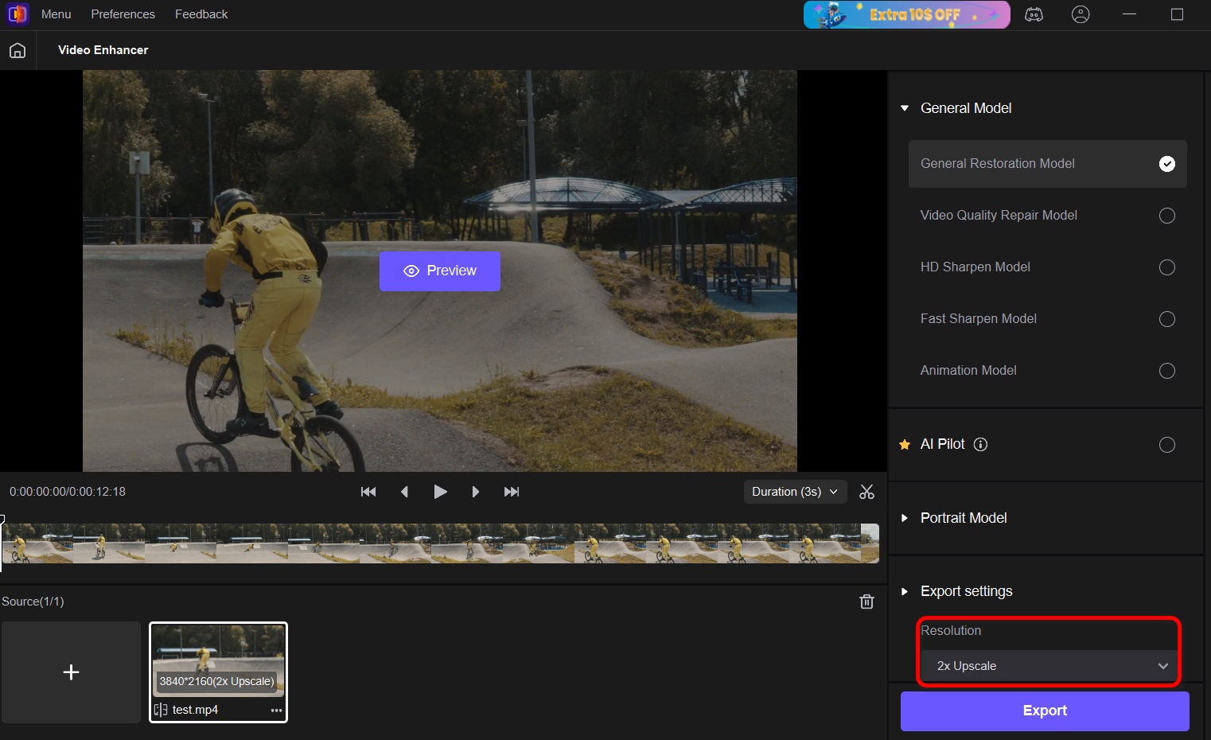Select HD Sharpen Model radio button
Image resolution: width=1211 pixels, height=740 pixels.
coord(1166,267)
